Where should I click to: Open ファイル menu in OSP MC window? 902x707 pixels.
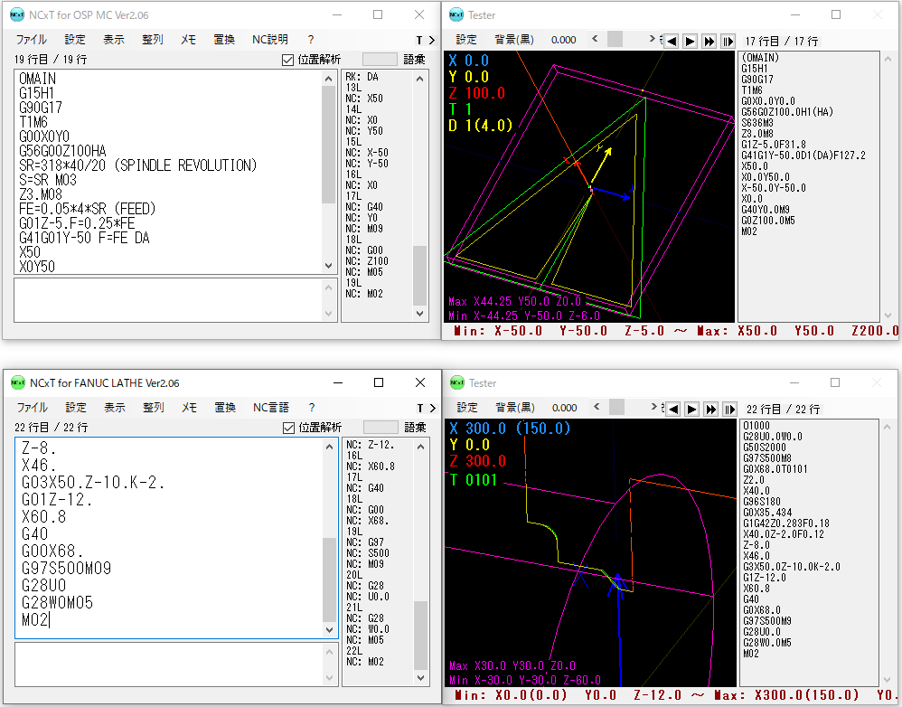[31, 40]
